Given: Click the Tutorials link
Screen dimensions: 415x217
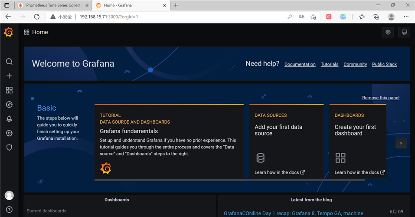Looking at the screenshot, I should point(330,64).
